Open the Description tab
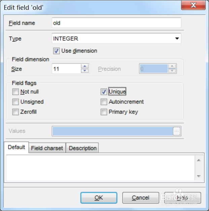209x211 pixels. (83, 148)
